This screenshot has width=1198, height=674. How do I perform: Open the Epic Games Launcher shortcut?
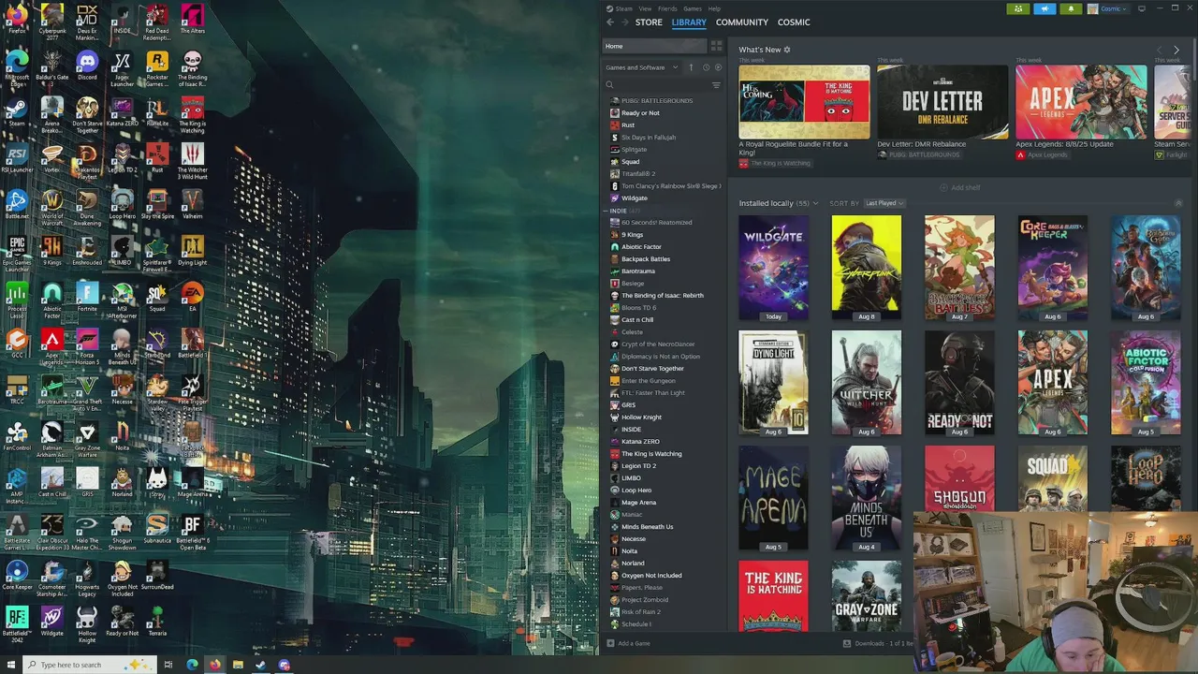click(17, 253)
